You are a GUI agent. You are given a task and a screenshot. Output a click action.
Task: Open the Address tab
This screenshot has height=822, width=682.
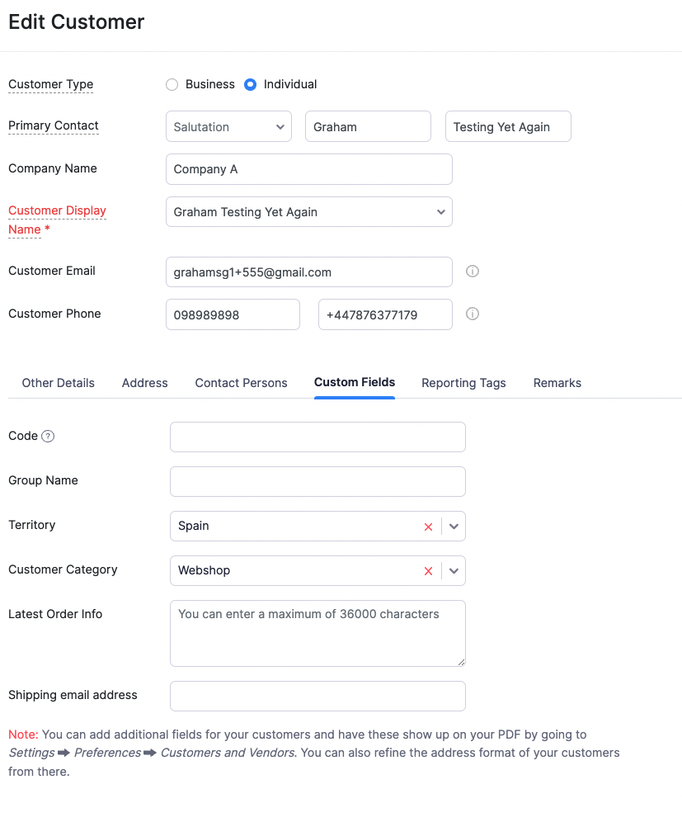144,383
